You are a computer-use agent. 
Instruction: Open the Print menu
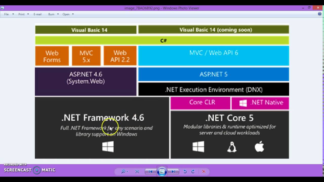22,14
